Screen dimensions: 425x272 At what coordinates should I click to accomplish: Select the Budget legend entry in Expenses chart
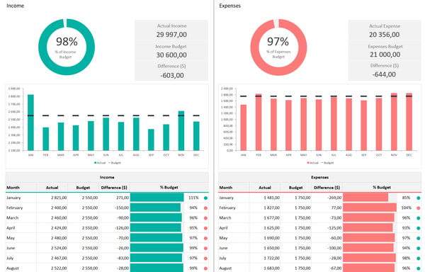327,163
